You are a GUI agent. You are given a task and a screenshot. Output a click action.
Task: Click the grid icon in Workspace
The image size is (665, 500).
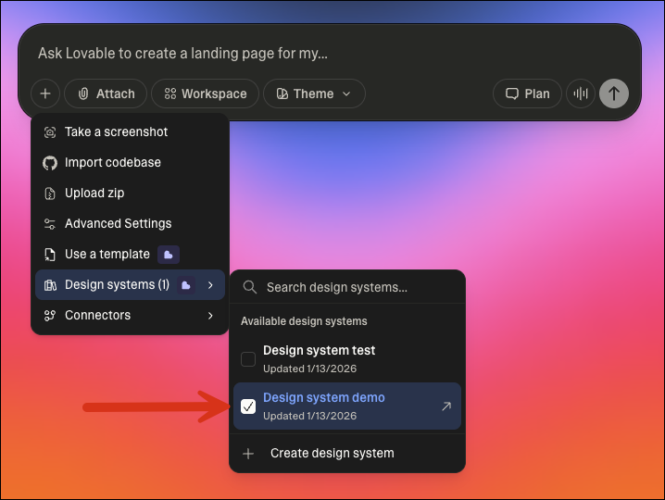click(170, 94)
